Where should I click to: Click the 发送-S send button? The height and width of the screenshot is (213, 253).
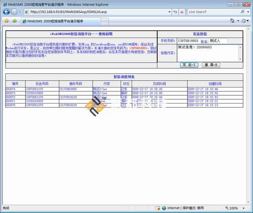(189, 65)
